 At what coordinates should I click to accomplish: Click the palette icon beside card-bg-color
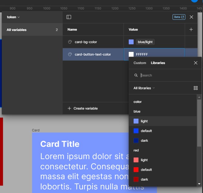pyautogui.click(x=70, y=42)
